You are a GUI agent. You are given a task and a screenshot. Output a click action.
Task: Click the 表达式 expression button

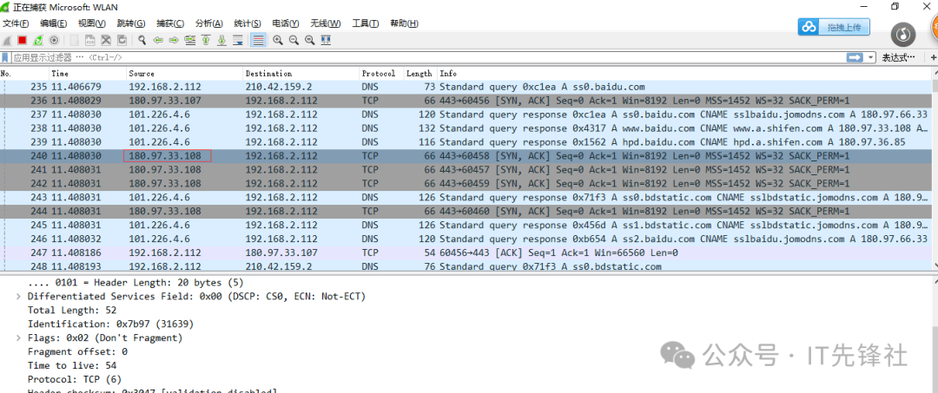point(899,57)
